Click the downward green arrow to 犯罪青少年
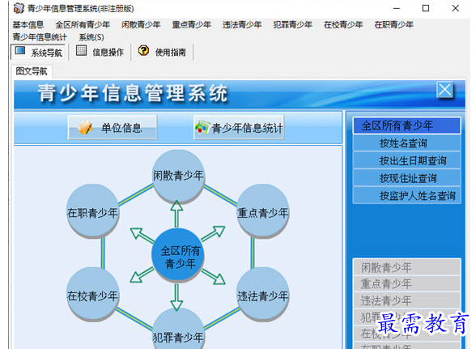 pyautogui.click(x=176, y=297)
